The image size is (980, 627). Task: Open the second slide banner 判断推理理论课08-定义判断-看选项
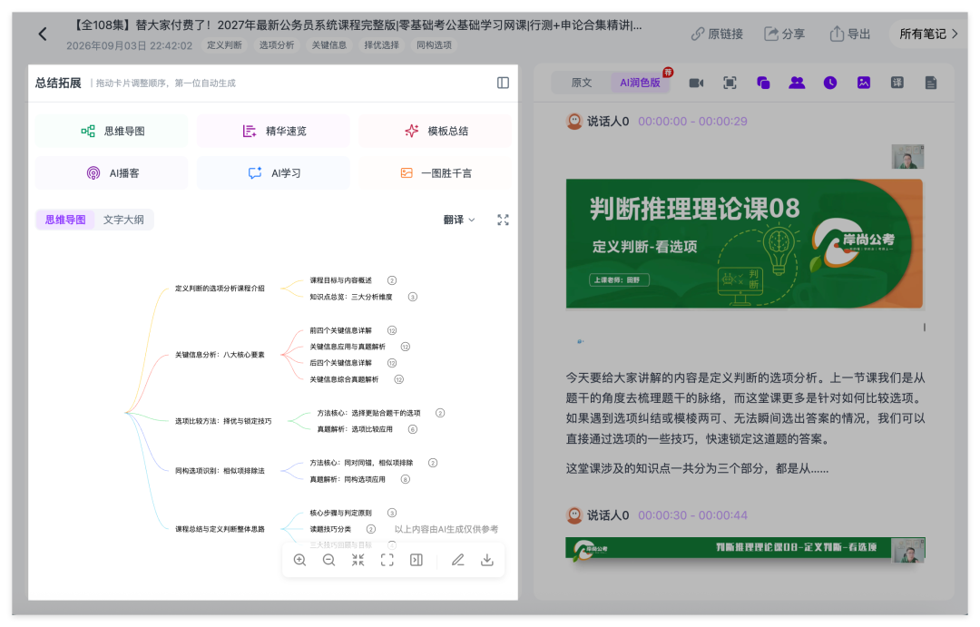(x=745, y=548)
